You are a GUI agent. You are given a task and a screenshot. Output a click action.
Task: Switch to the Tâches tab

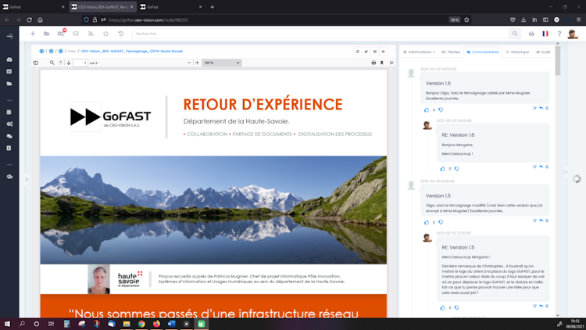tap(451, 52)
